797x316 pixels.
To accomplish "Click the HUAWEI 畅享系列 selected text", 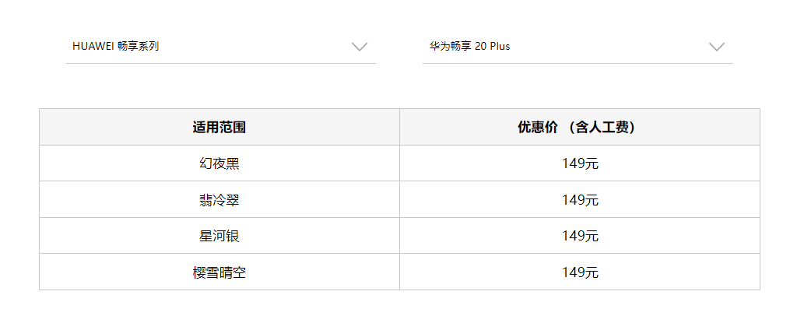I will pyautogui.click(x=115, y=47).
